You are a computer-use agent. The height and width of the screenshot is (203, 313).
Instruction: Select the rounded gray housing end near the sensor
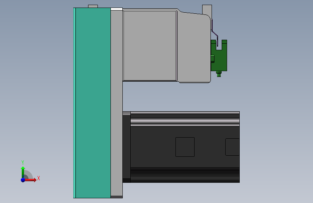click(x=194, y=47)
